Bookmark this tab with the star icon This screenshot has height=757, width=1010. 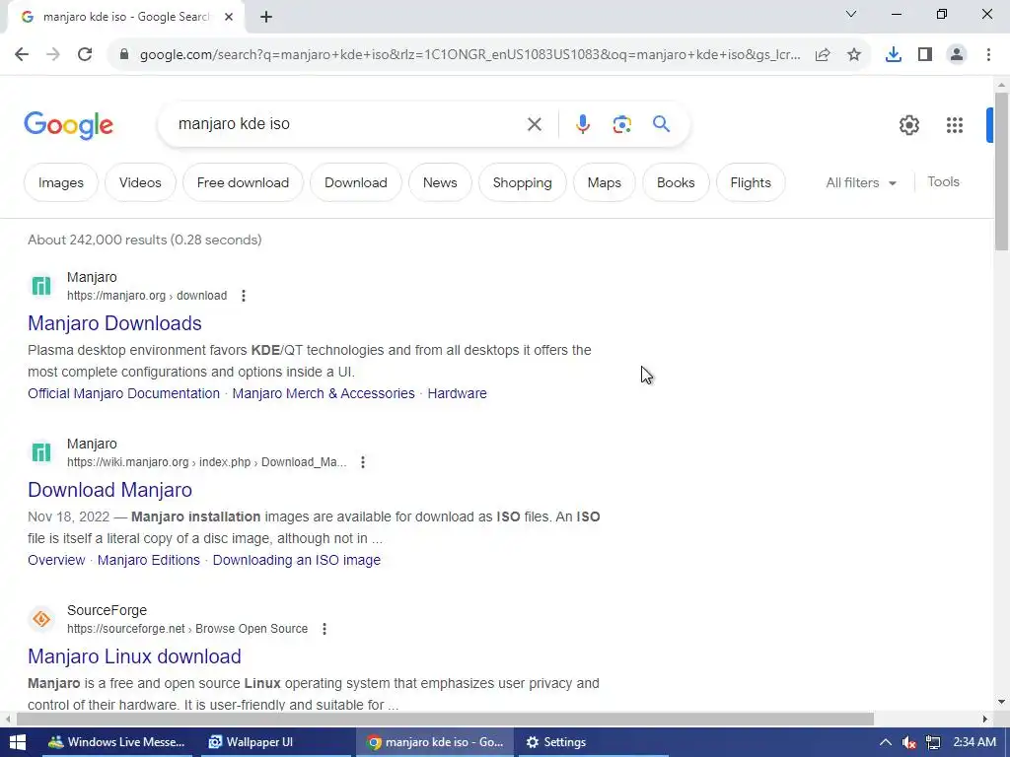click(854, 55)
